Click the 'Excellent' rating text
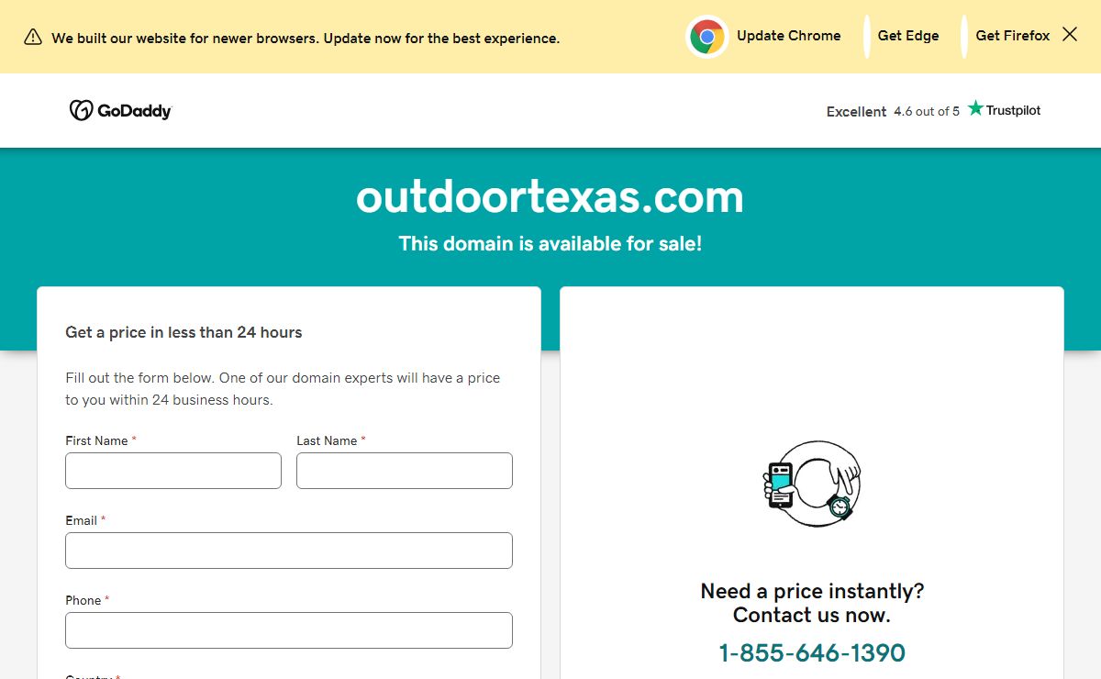 [x=856, y=112]
